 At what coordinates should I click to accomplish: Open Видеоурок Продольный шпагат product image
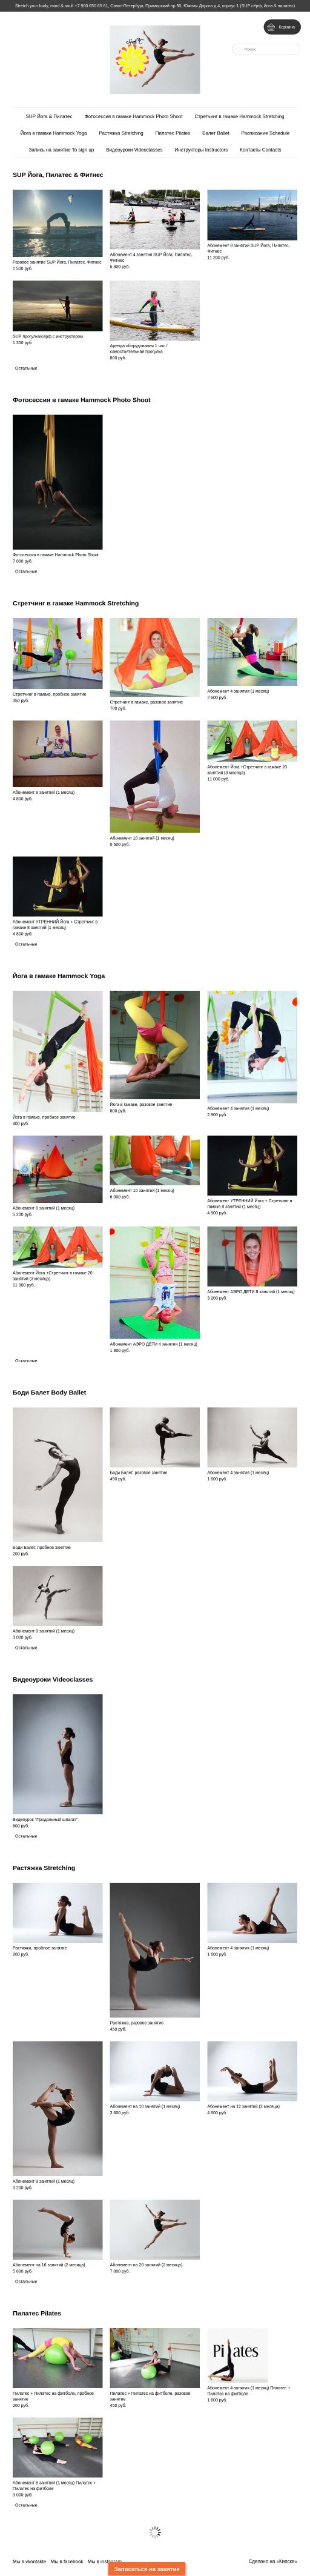point(57,1754)
